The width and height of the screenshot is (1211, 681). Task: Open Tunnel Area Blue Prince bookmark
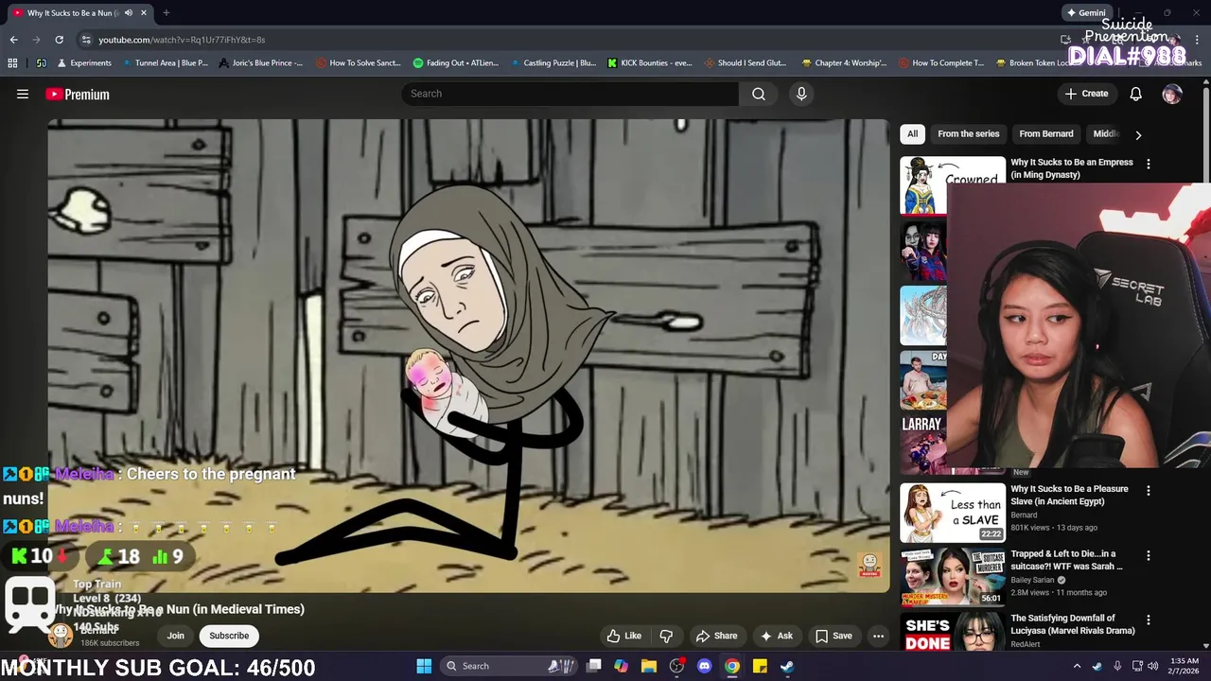[165, 63]
